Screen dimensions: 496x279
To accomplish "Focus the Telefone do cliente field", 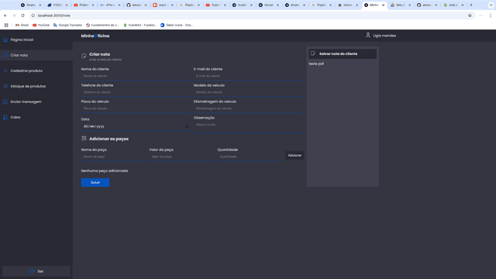I will 136,92.
